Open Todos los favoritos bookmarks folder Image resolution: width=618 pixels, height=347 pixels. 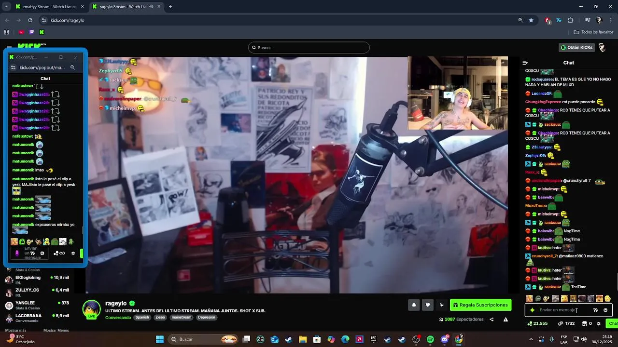point(593,32)
